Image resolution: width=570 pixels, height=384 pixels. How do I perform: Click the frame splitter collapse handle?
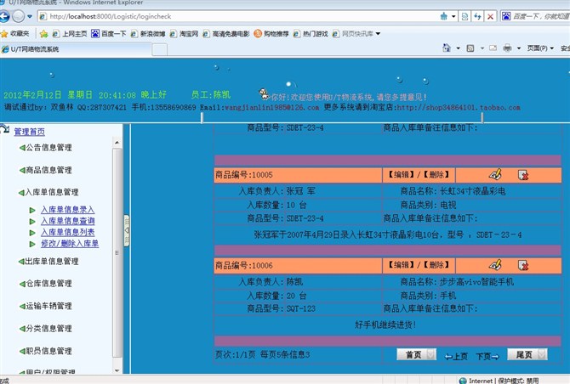pyautogui.click(x=127, y=231)
